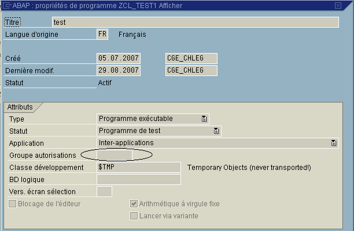The height and width of the screenshot is (231, 354).
Task: Click the 'Type' label in Attributs
Action: point(16,119)
